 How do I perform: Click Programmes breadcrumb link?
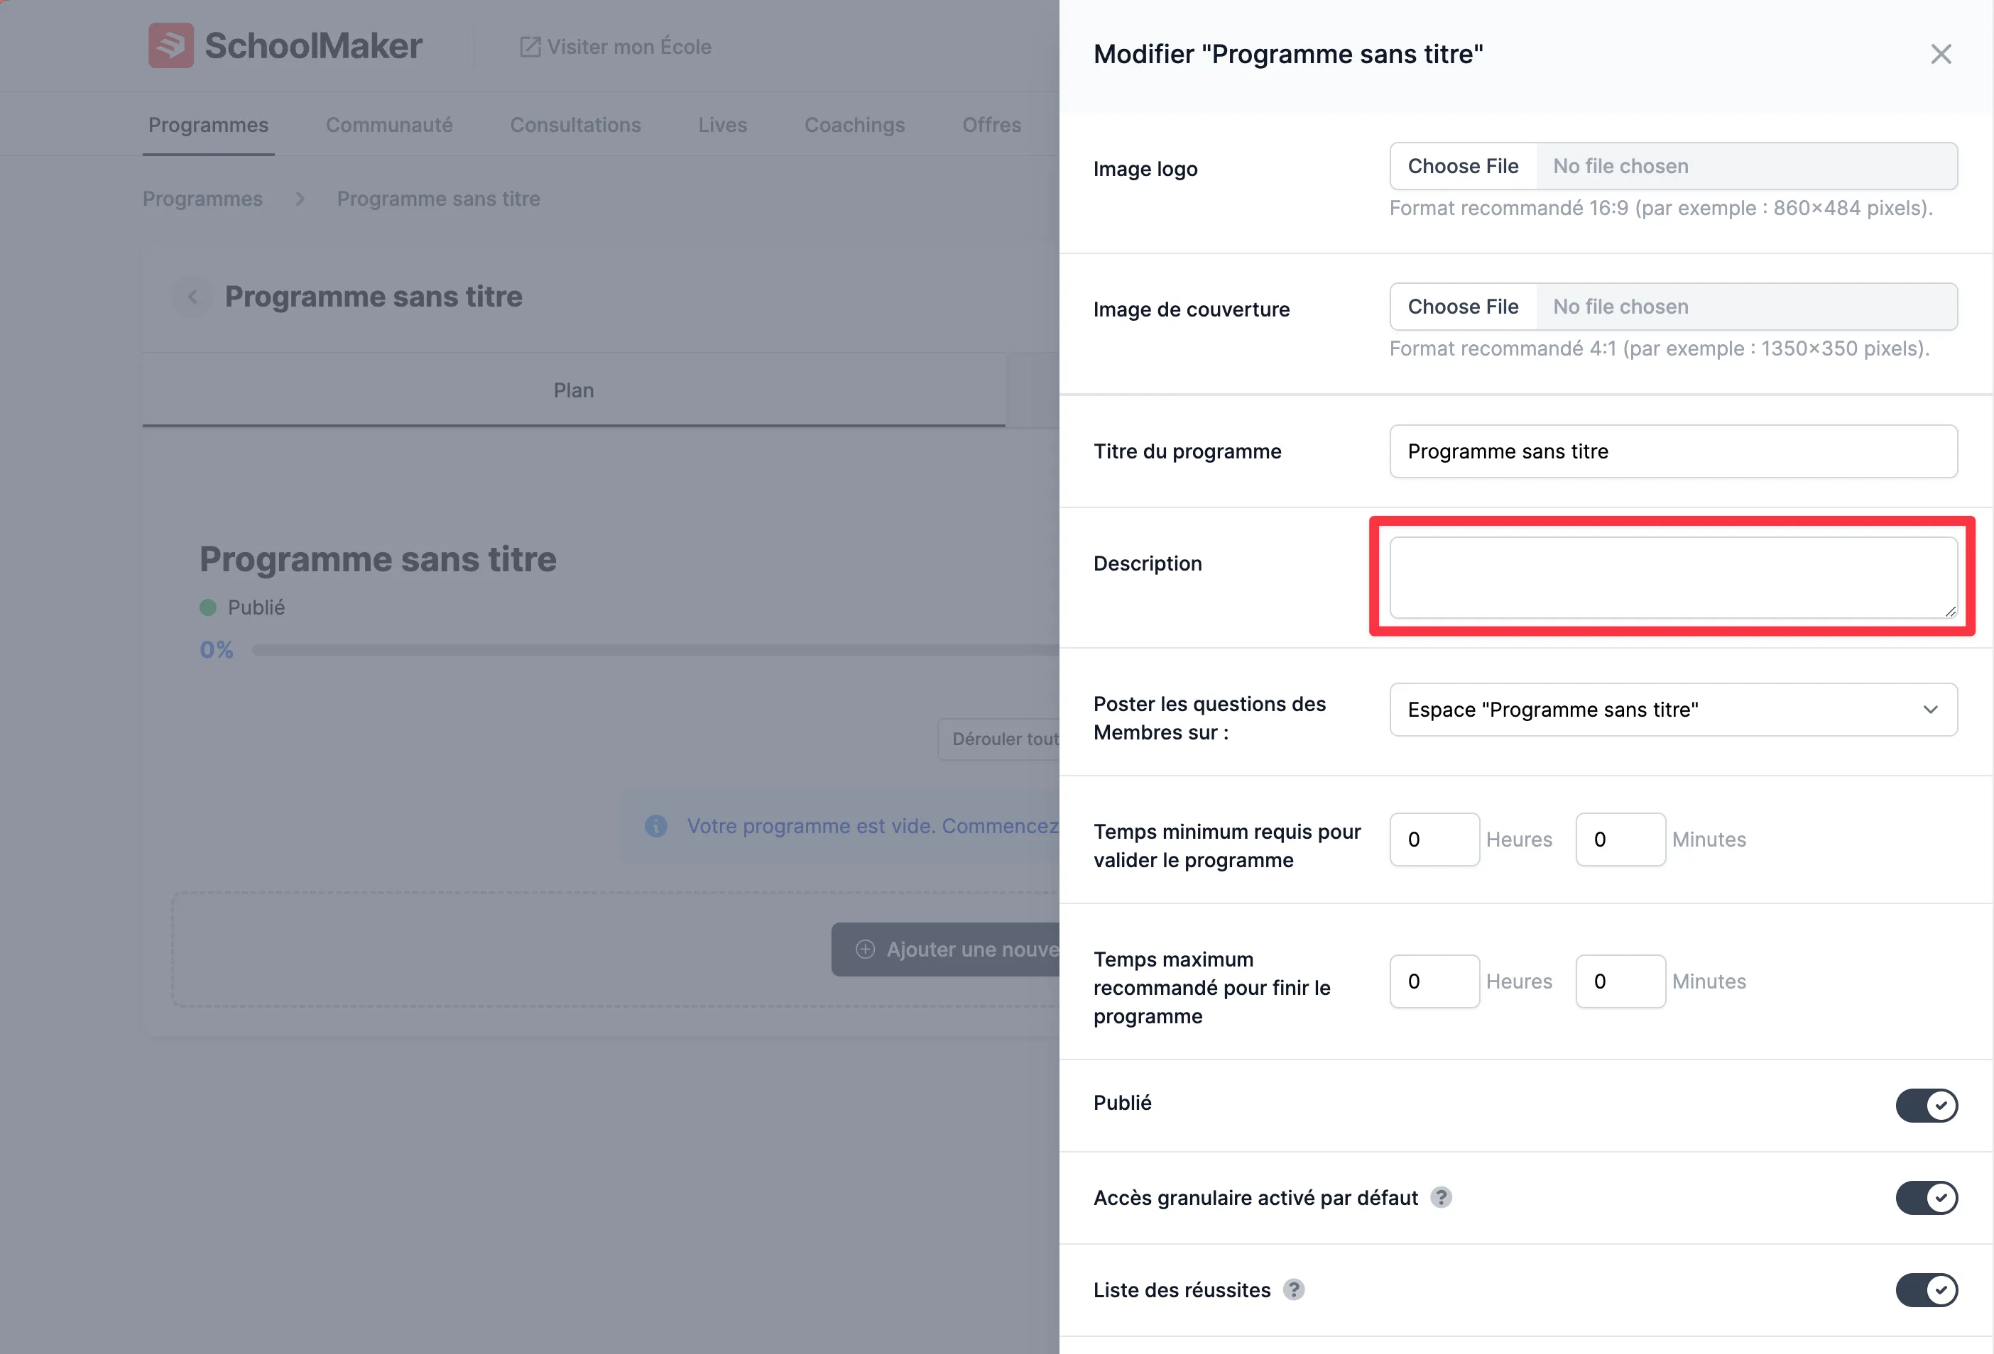(202, 199)
